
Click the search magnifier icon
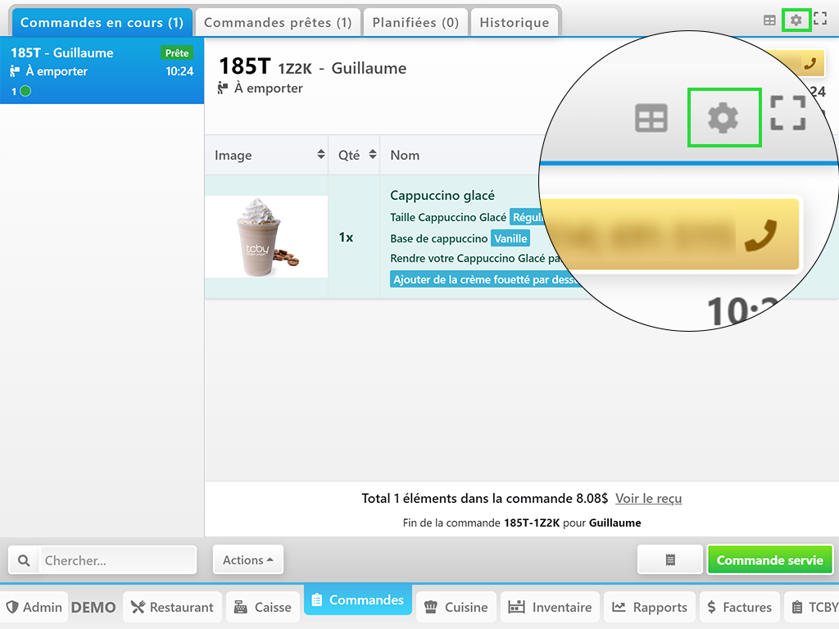click(x=24, y=560)
